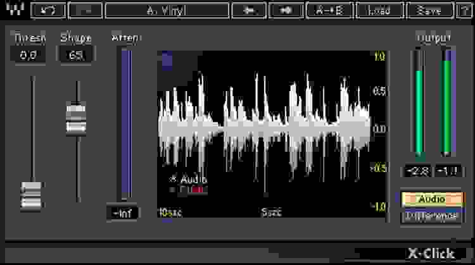The height and width of the screenshot is (265, 475).
Task: Select the Difference monitor mode button
Action: pos(433,216)
